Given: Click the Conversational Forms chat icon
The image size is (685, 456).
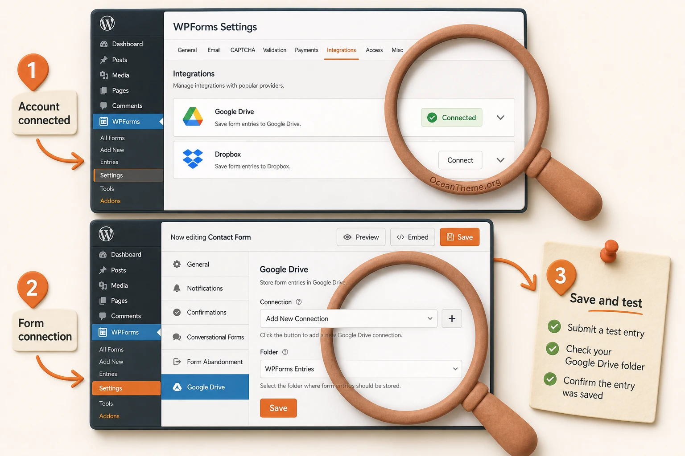Looking at the screenshot, I should [x=177, y=337].
